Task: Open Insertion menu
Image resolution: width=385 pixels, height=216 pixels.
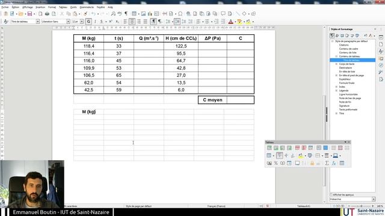Action: [x=40, y=7]
